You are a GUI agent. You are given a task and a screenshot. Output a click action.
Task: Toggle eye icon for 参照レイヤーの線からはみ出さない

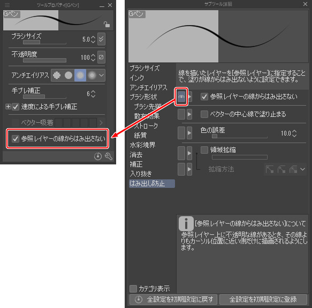pyautogui.click(x=181, y=97)
